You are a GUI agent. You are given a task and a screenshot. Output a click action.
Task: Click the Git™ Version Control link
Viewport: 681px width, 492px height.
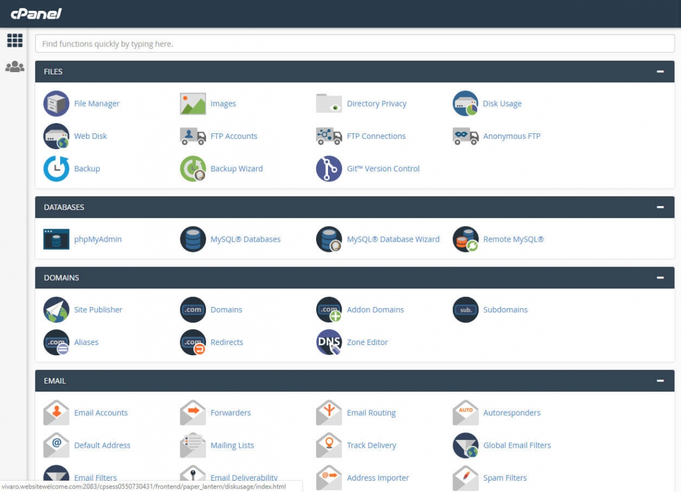[x=383, y=169]
